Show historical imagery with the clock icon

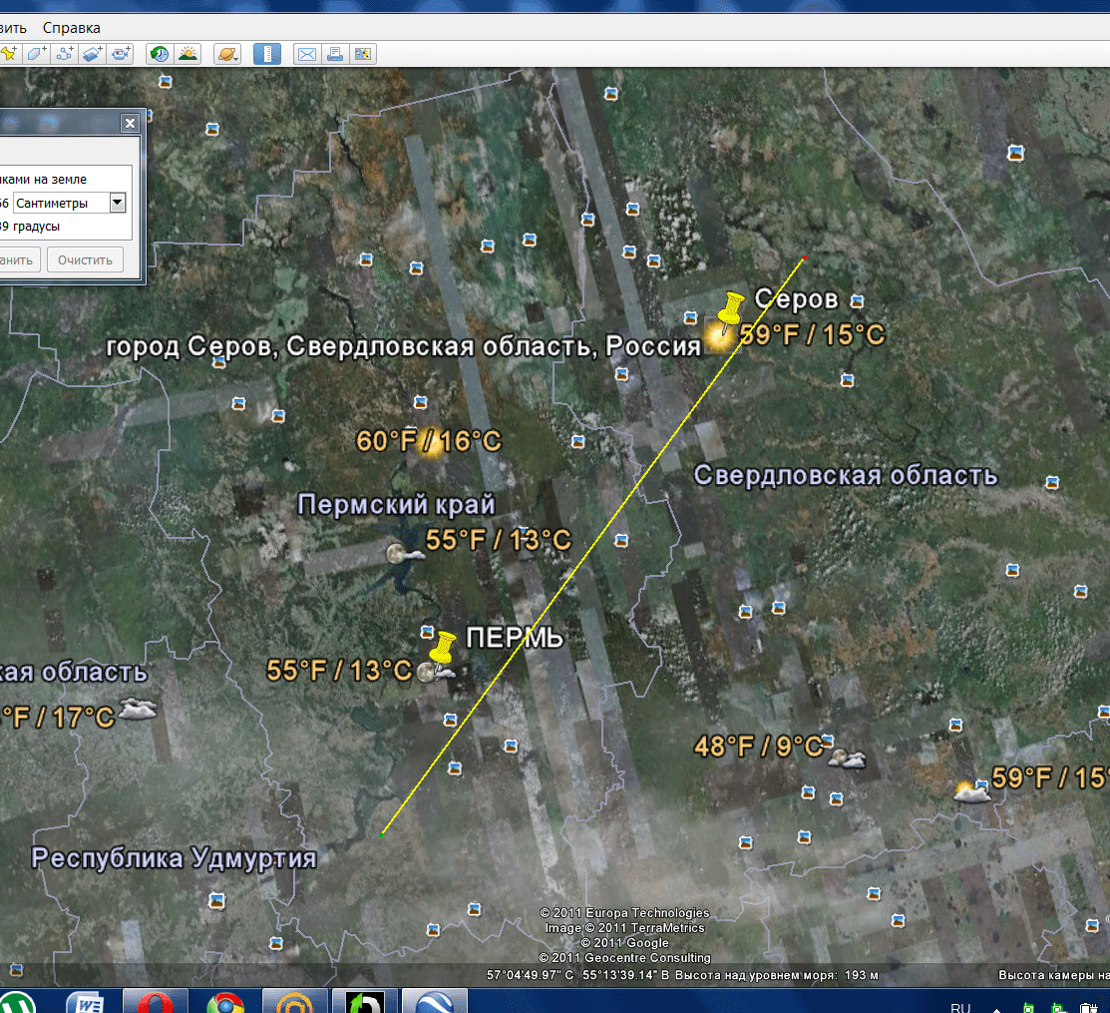point(159,54)
